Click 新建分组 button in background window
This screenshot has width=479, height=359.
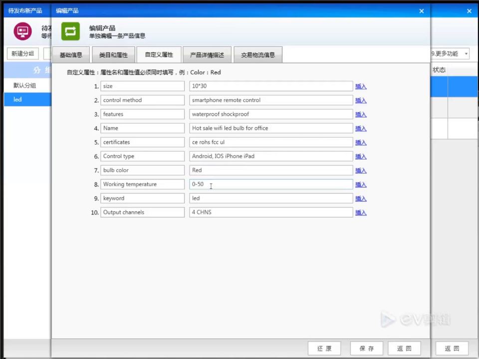coord(22,54)
